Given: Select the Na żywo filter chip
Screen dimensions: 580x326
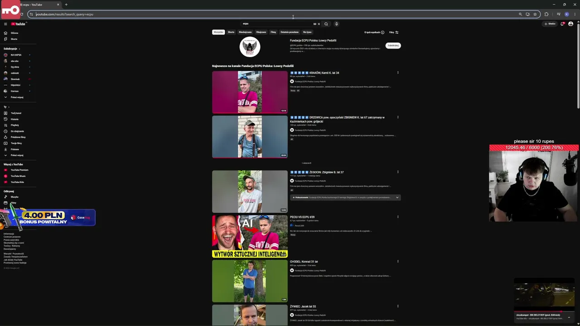Looking at the screenshot, I should click(x=307, y=32).
